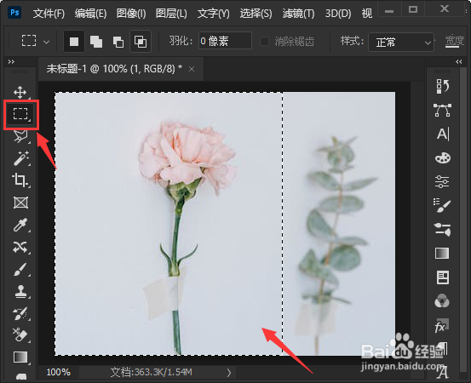Click the 文档:363.3K/1.54M status text

151,373
